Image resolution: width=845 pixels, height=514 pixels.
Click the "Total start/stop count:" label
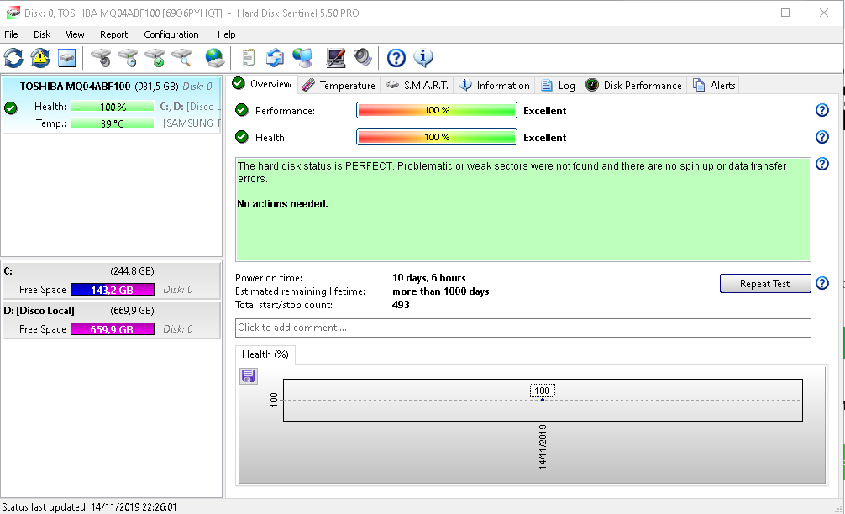coord(284,305)
